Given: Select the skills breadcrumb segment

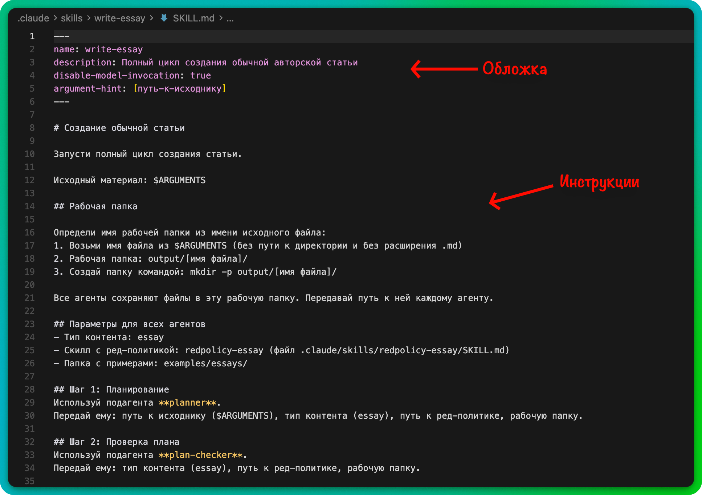Looking at the screenshot, I should coord(72,18).
